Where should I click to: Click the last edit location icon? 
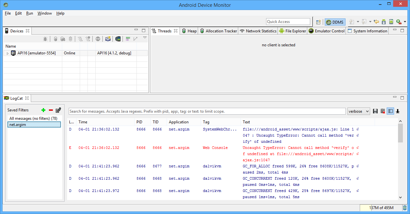point(376,22)
